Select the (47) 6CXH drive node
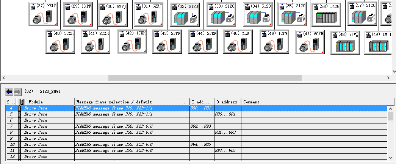Screen dimensions: 396x164 tap(310, 42)
